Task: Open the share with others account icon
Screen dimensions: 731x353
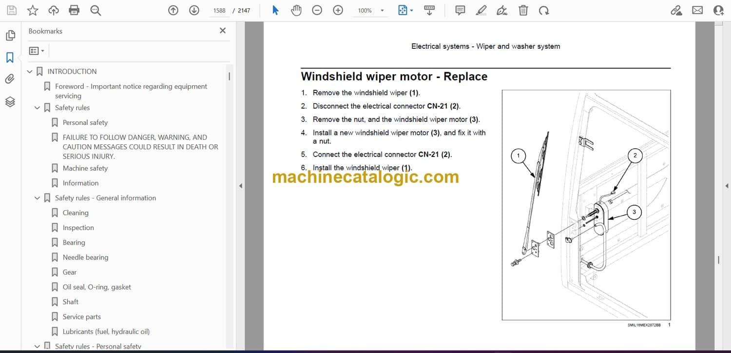Action: (x=718, y=10)
